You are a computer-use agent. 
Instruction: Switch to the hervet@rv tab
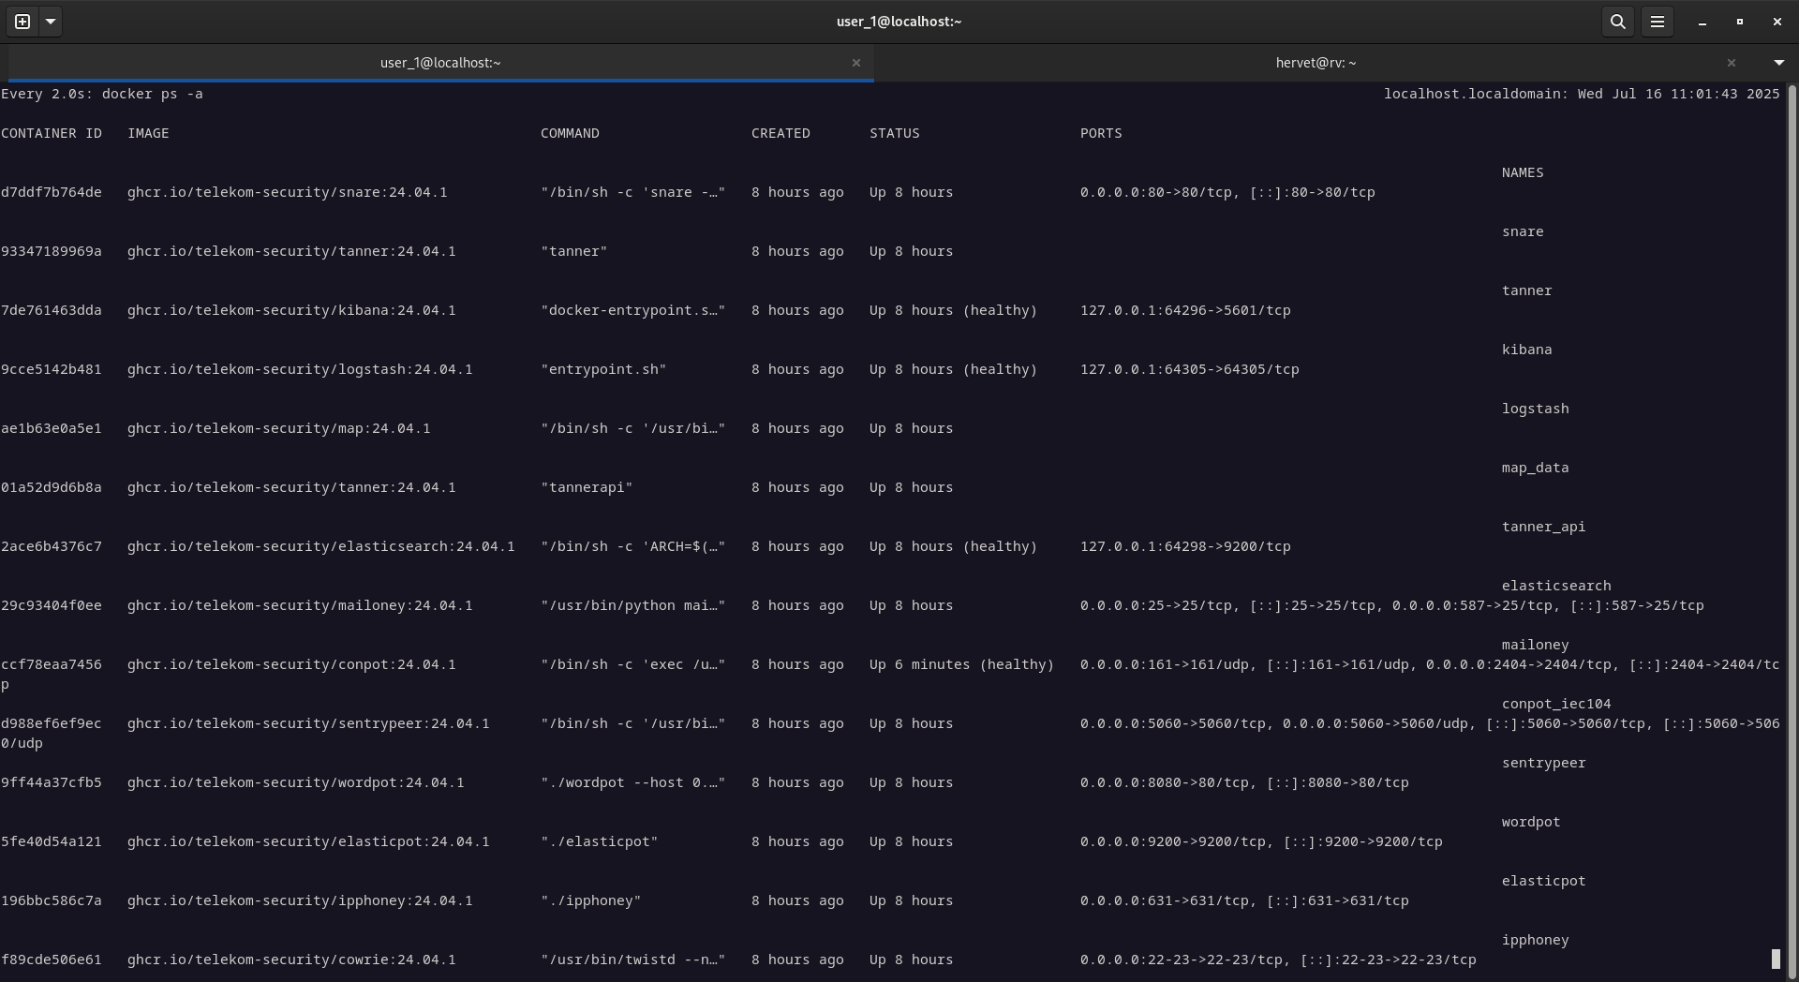pos(1315,63)
